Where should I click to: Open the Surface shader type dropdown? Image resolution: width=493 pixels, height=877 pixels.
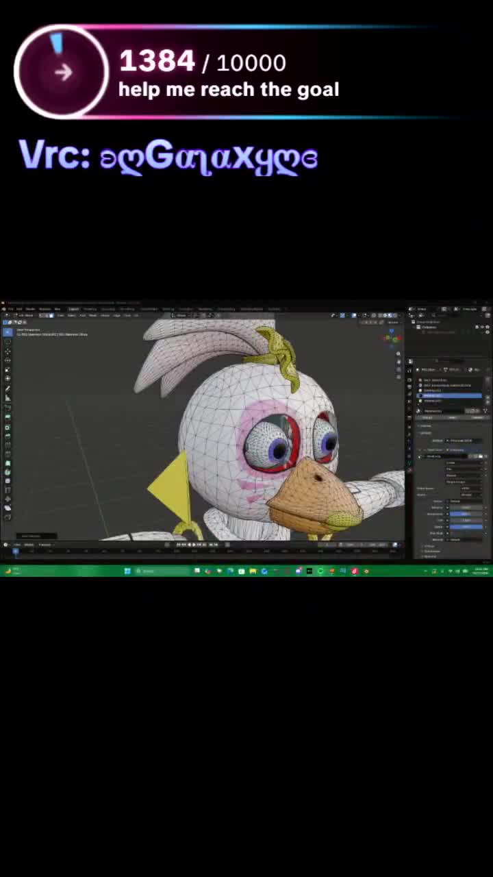pyautogui.click(x=464, y=441)
